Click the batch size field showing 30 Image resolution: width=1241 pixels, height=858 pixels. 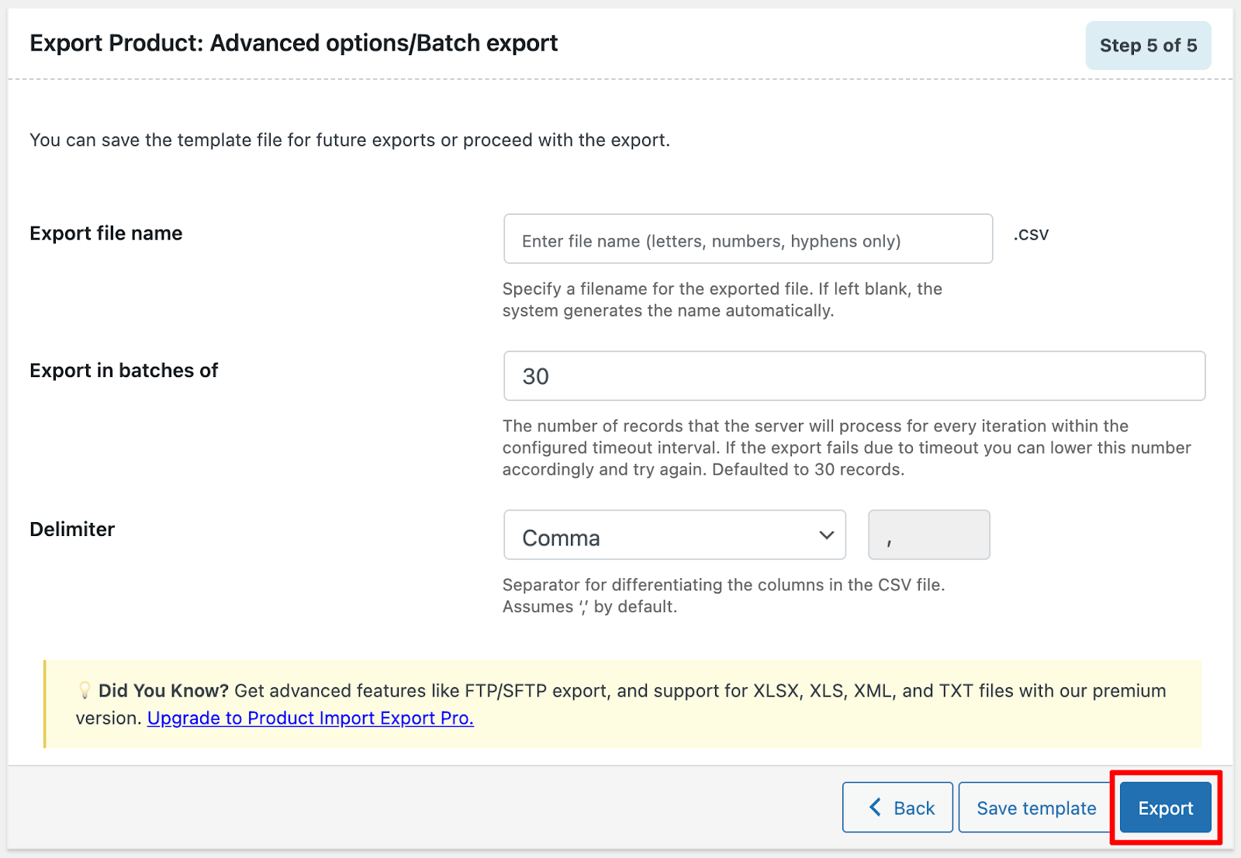(854, 376)
